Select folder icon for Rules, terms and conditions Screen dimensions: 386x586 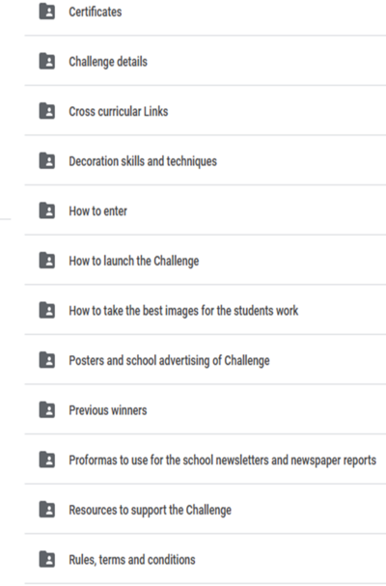coord(47,560)
